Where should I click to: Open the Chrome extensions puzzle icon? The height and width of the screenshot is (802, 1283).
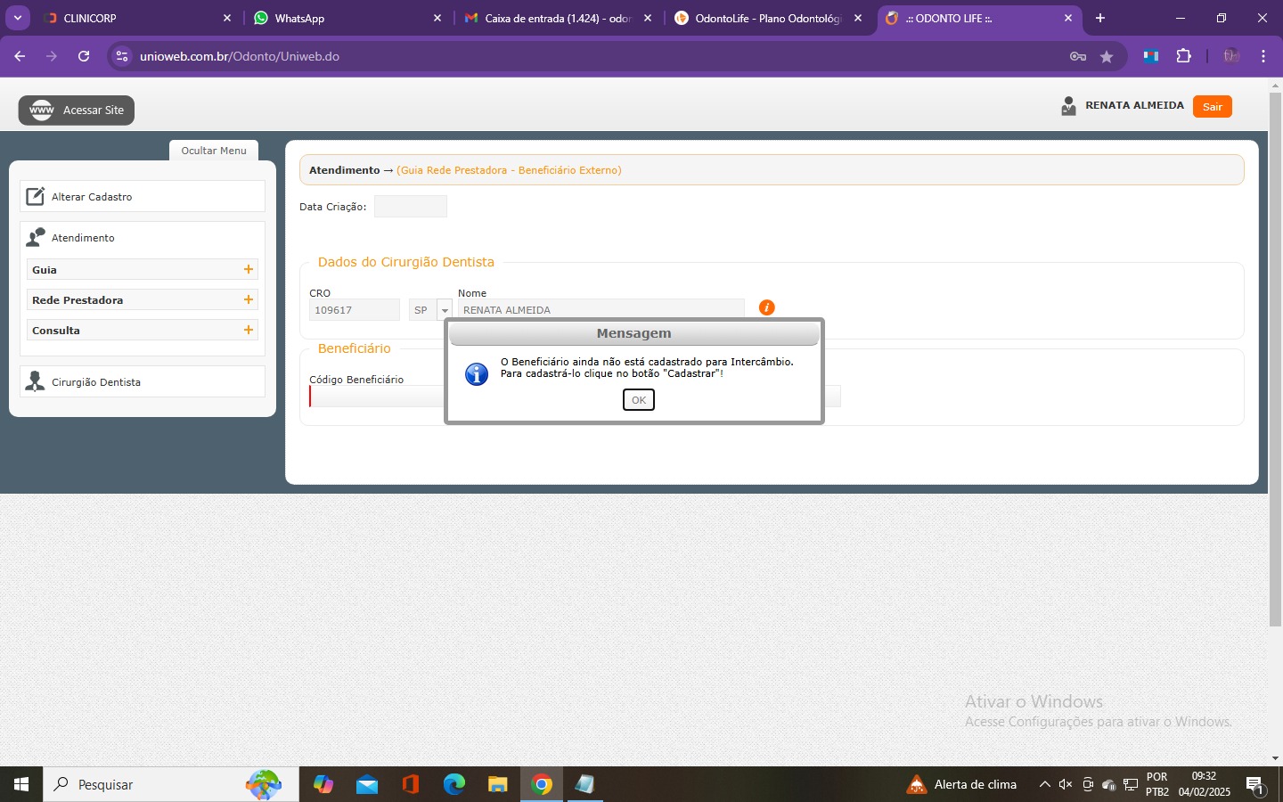coord(1183,56)
